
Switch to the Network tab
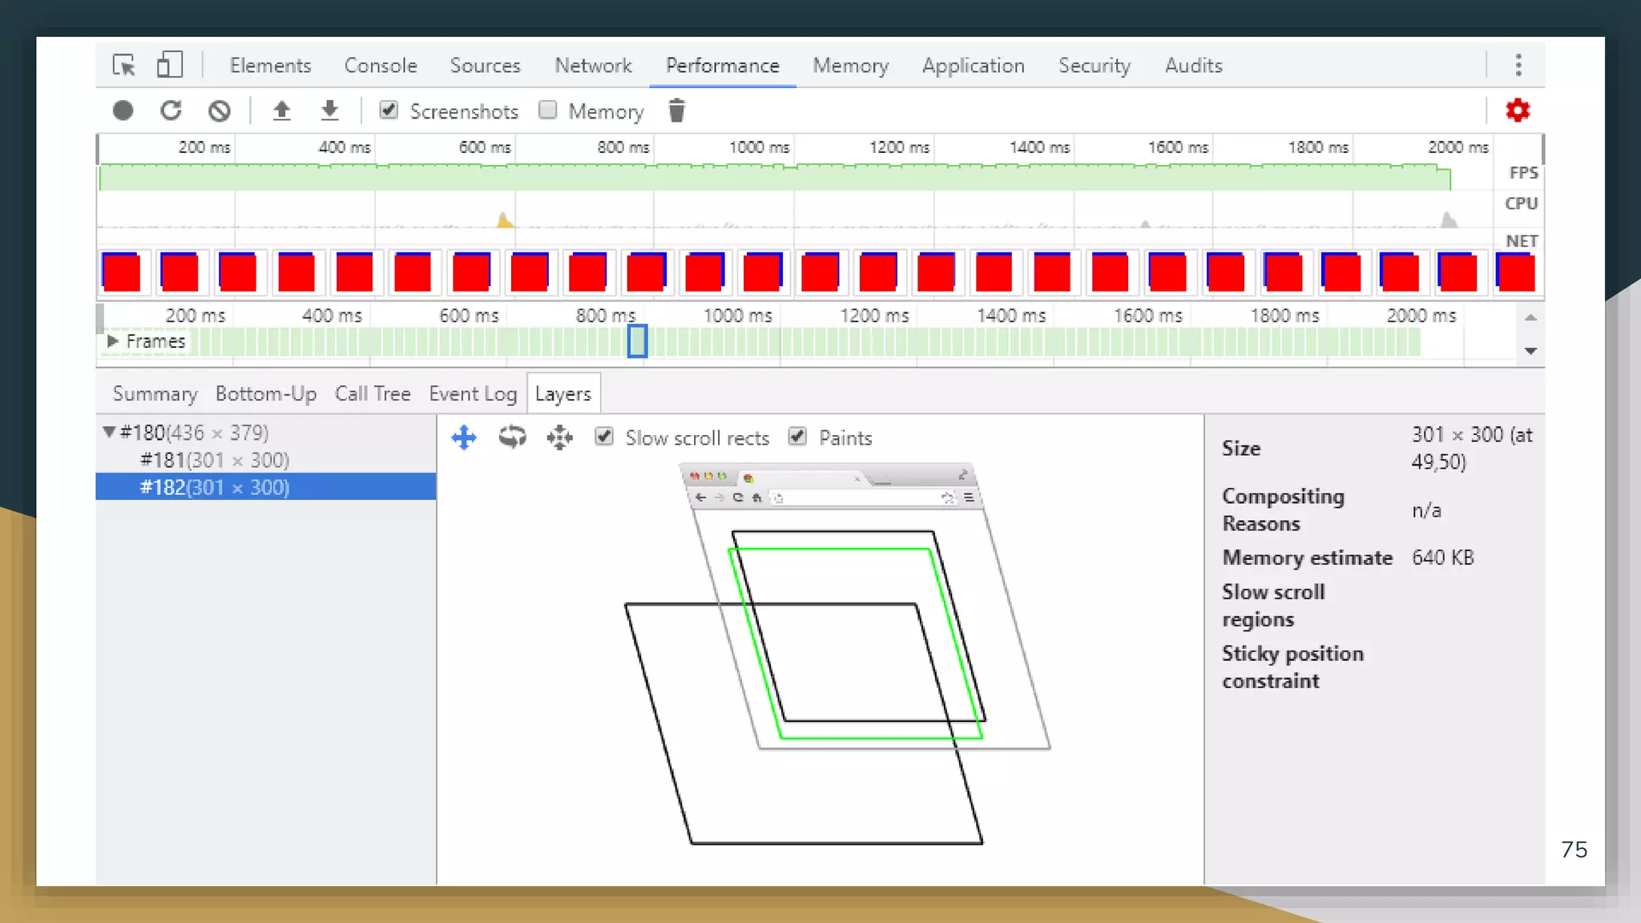pos(593,66)
